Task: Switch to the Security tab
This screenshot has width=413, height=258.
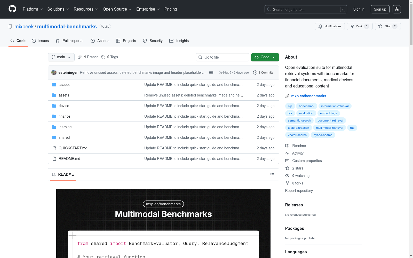Action: pyautogui.click(x=153, y=41)
